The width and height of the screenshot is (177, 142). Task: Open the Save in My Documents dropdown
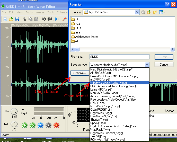pyautogui.click(x=137, y=12)
